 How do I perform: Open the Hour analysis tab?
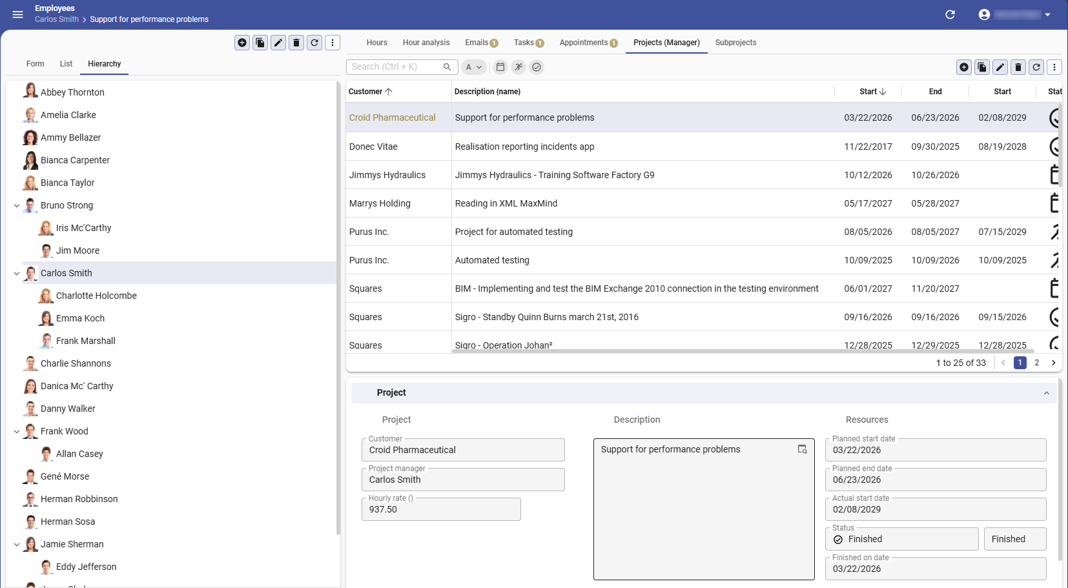pyautogui.click(x=426, y=43)
